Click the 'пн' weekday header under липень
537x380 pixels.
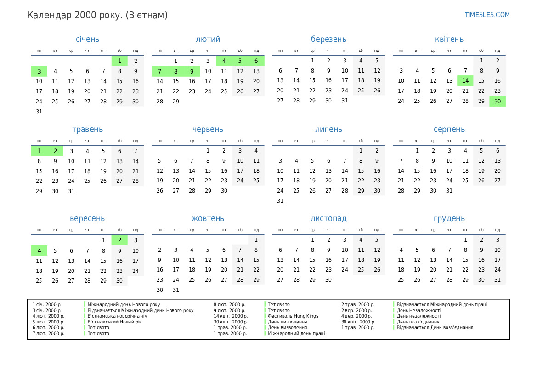[x=280, y=141]
